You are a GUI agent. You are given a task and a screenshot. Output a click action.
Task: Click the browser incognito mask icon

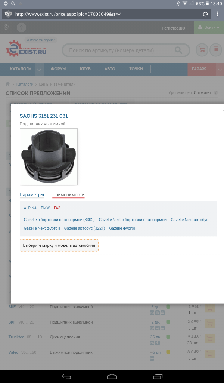(8, 14)
